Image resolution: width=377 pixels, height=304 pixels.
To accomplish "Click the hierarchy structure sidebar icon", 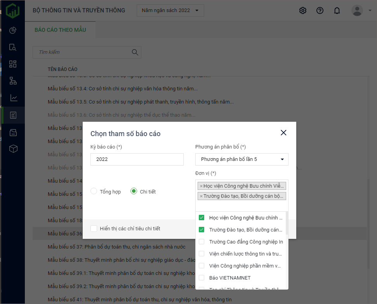I will [13, 81].
